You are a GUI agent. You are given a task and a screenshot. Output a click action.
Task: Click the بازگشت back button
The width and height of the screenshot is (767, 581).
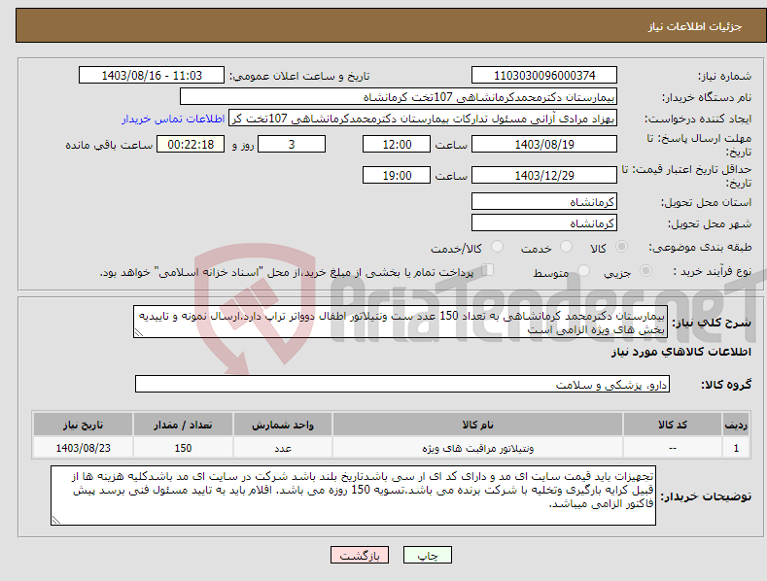click(360, 555)
